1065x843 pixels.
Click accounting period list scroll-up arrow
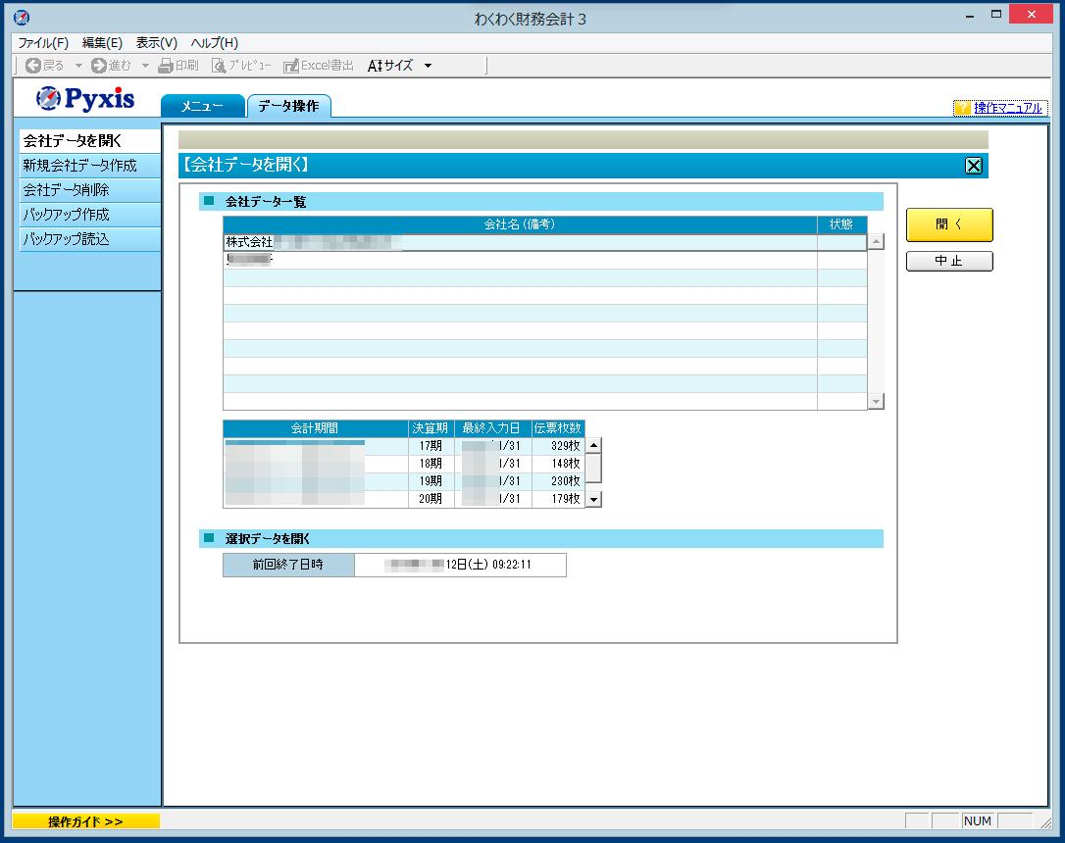pyautogui.click(x=593, y=445)
